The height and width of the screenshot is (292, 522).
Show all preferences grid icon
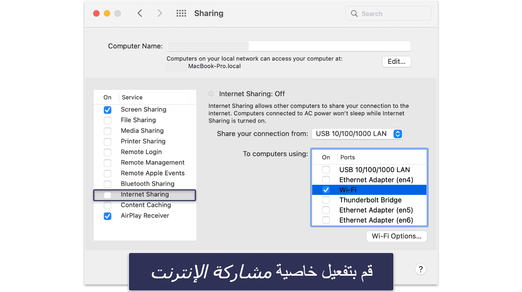coord(181,13)
